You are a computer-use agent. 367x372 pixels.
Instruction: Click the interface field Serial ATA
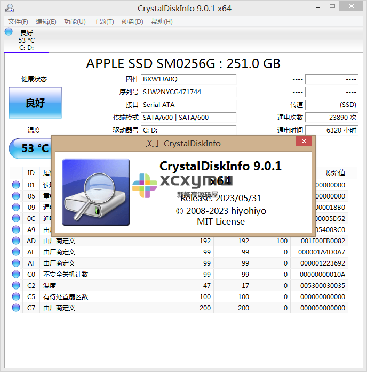pos(189,105)
